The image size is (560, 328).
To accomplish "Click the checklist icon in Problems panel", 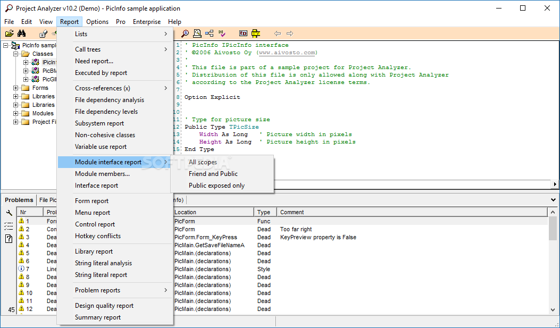I will [x=9, y=225].
